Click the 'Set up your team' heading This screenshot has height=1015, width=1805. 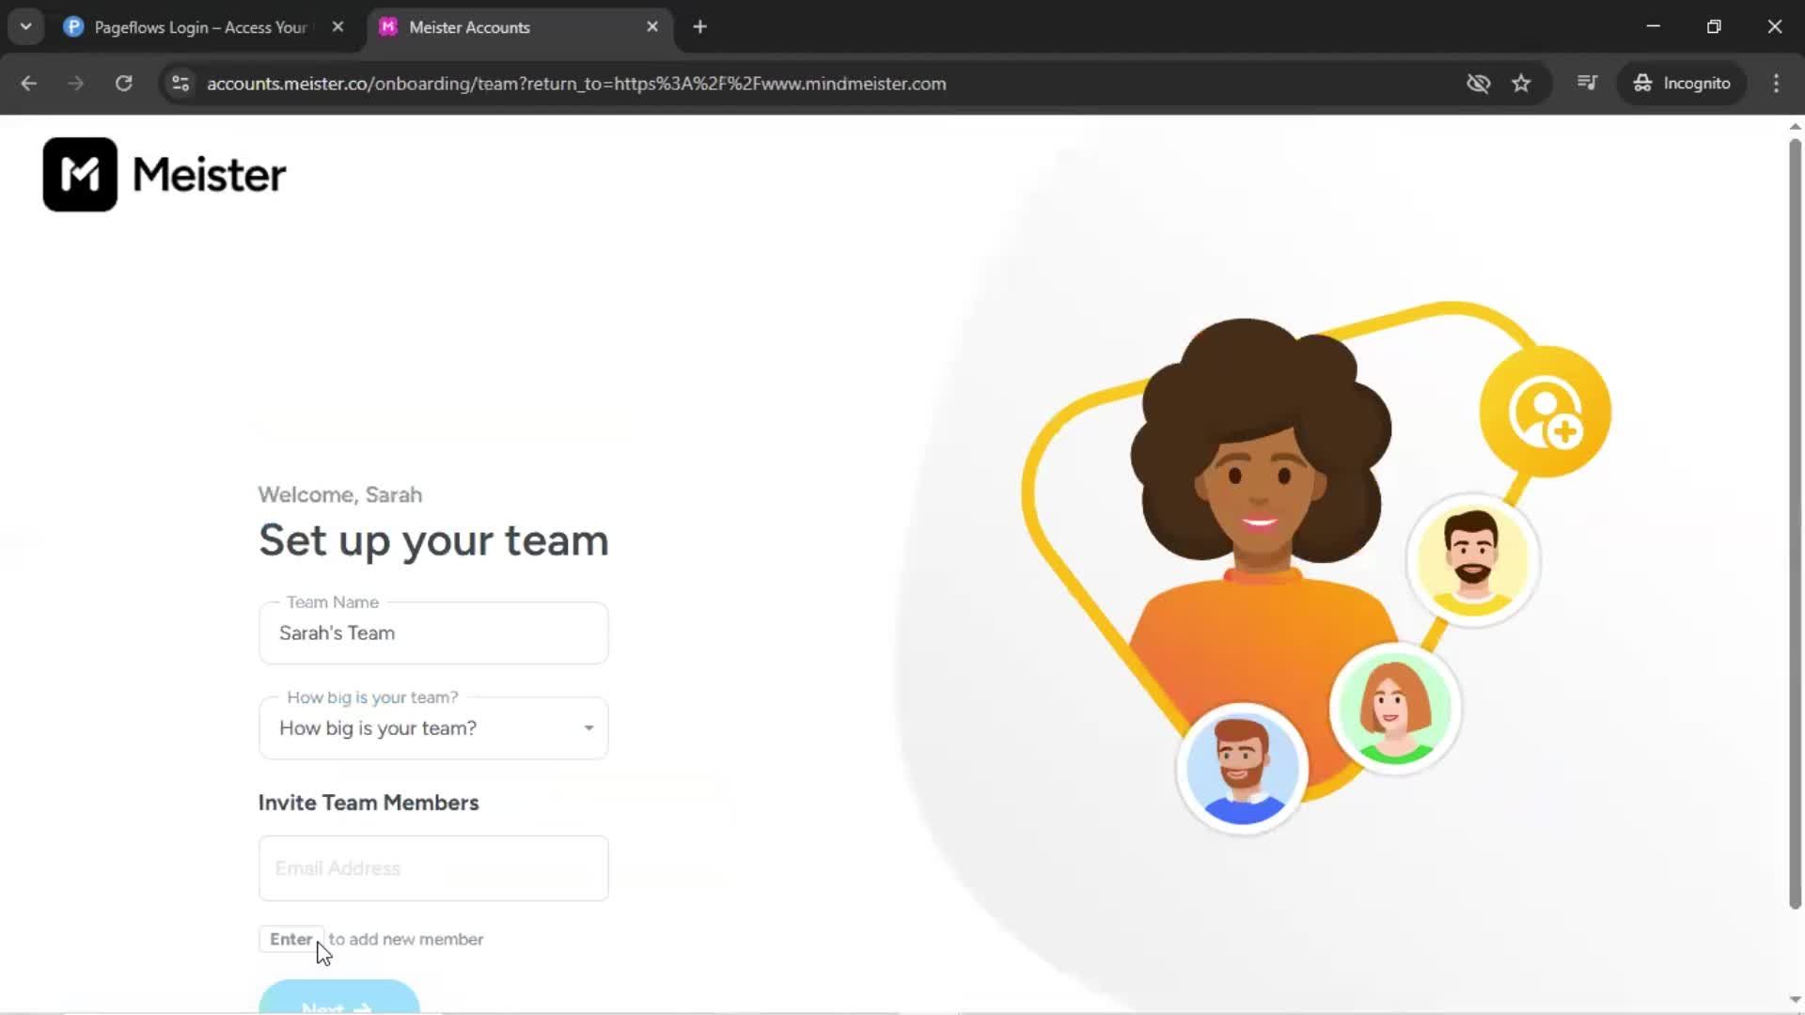433,541
